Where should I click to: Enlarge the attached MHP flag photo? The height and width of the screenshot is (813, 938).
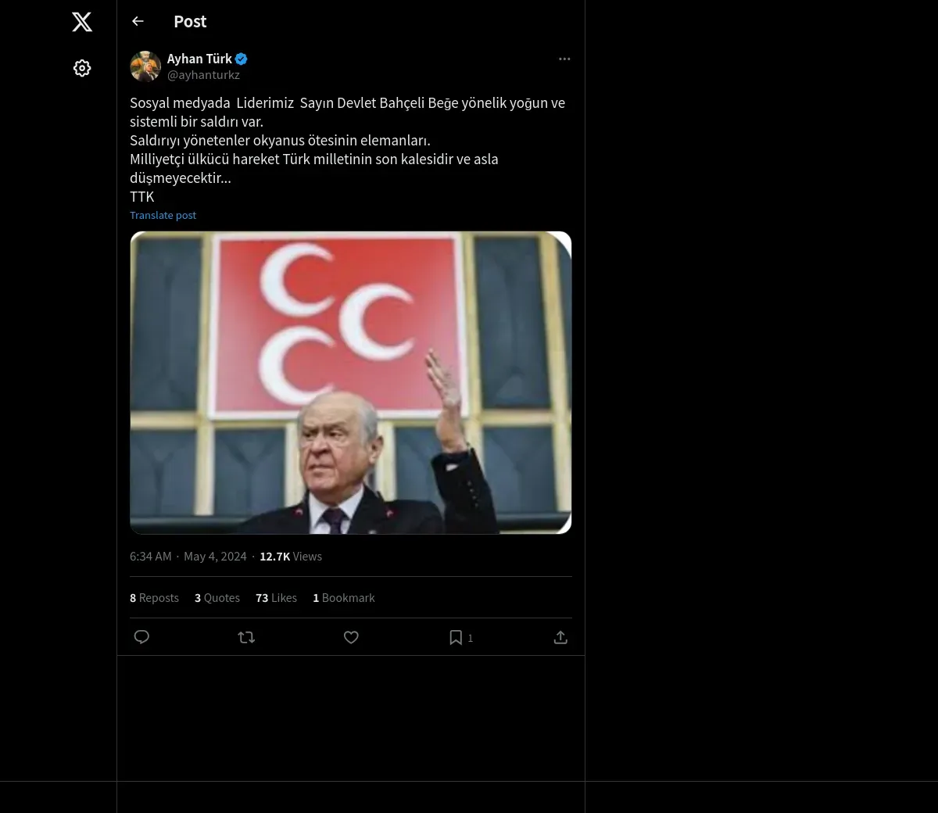pyautogui.click(x=351, y=382)
